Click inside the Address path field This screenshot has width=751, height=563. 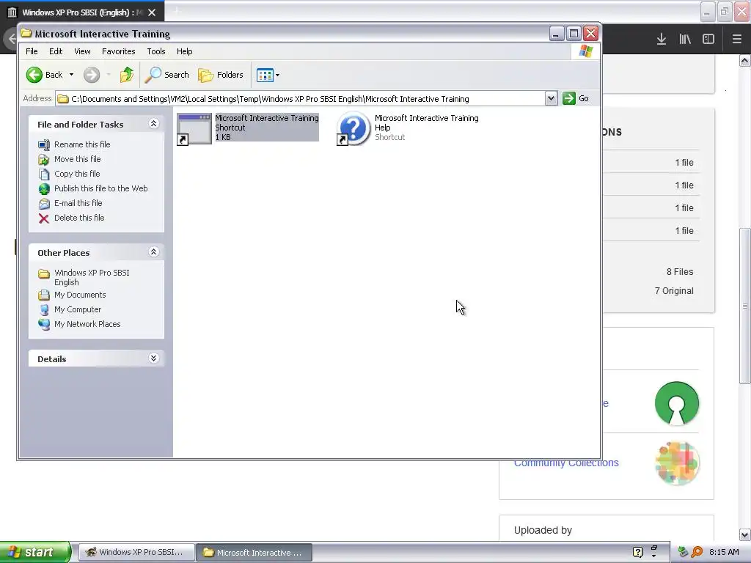click(300, 99)
